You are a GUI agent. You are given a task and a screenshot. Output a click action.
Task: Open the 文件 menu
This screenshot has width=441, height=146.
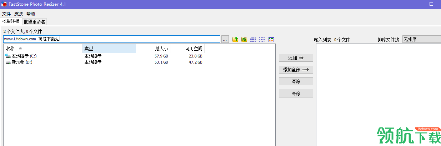pos(6,14)
